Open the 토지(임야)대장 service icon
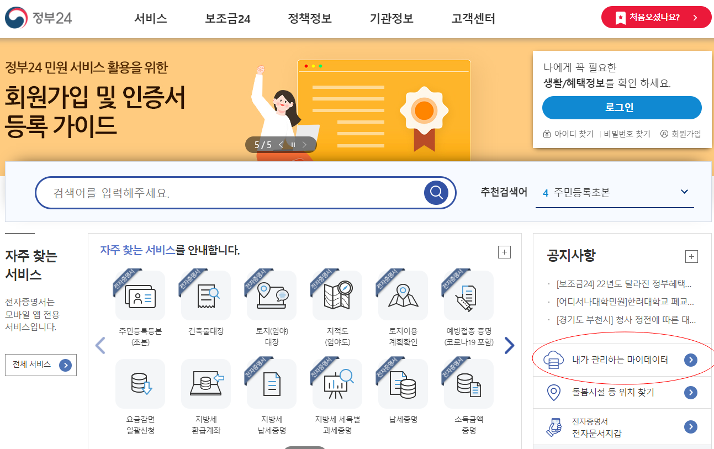Image resolution: width=714 pixels, height=449 pixels. 272,295
